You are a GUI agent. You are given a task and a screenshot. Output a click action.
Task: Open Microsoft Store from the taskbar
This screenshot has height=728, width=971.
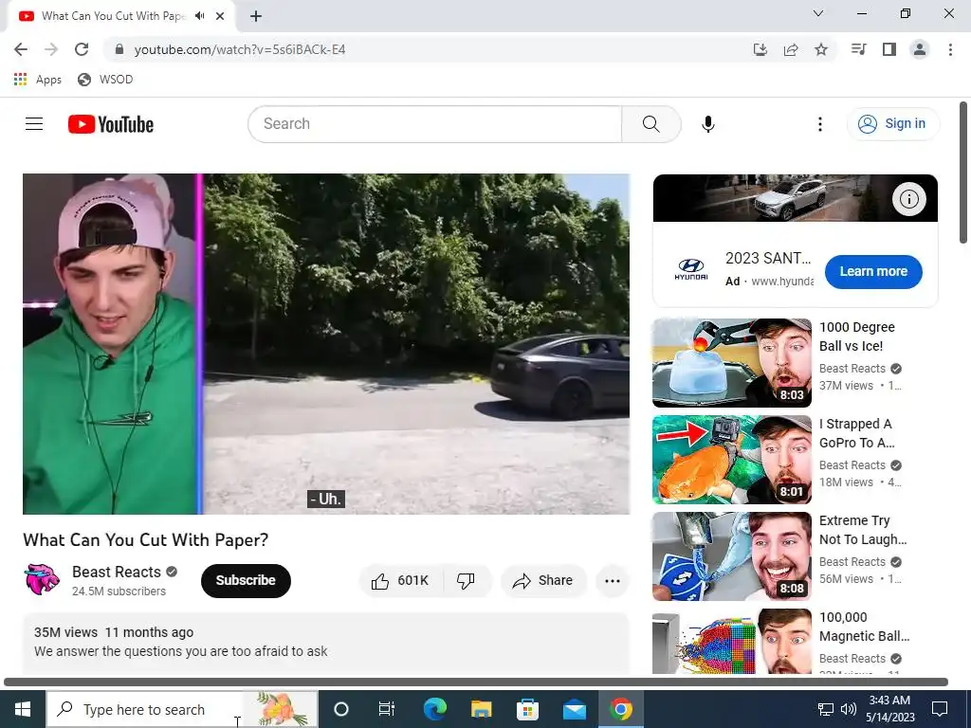click(527, 709)
